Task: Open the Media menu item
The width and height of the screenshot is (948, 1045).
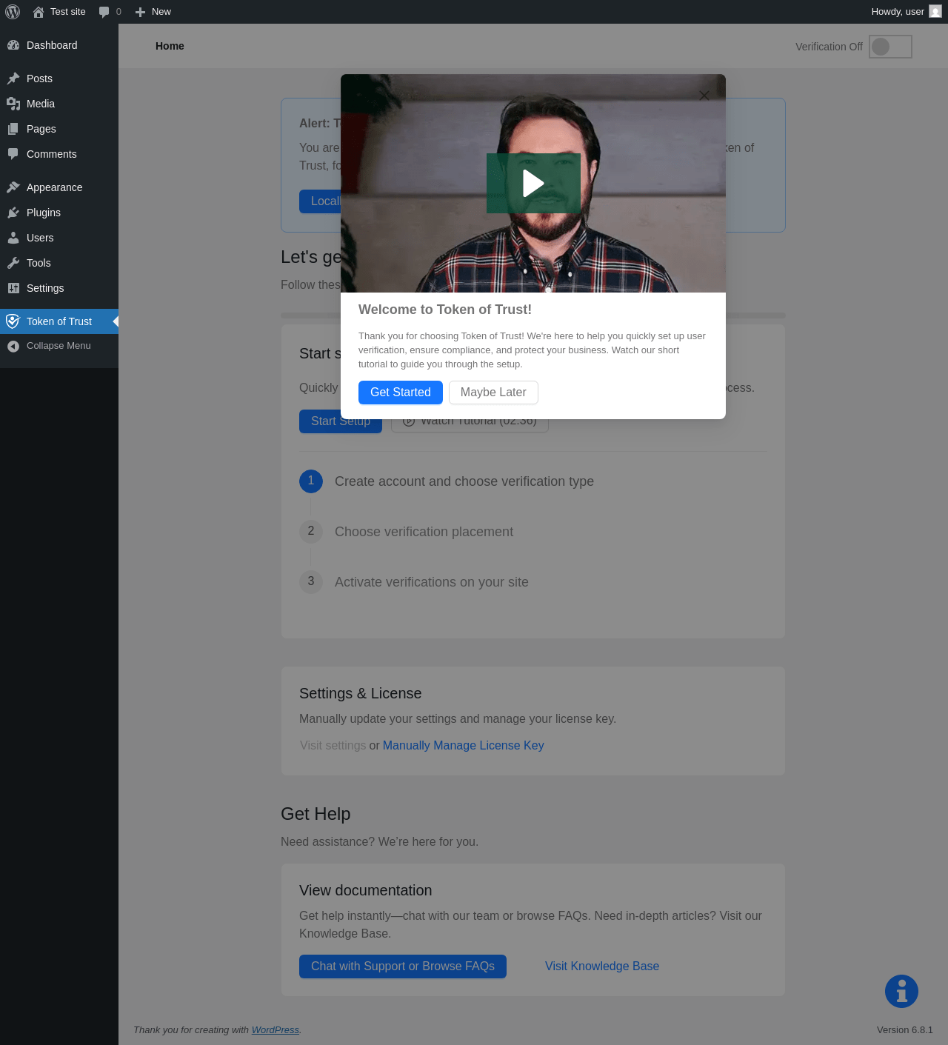Action: pyautogui.click(x=41, y=104)
